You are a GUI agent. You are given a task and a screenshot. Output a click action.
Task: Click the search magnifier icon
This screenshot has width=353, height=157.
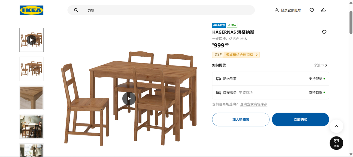point(76,10)
